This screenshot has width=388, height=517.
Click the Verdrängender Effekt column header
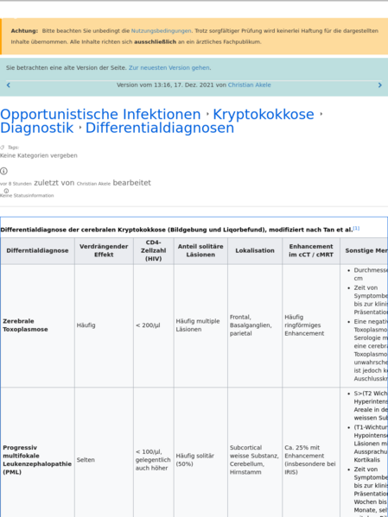(x=104, y=250)
